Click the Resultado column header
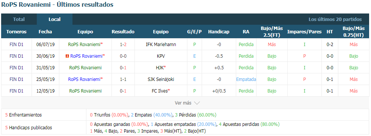 pyautogui.click(x=123, y=31)
